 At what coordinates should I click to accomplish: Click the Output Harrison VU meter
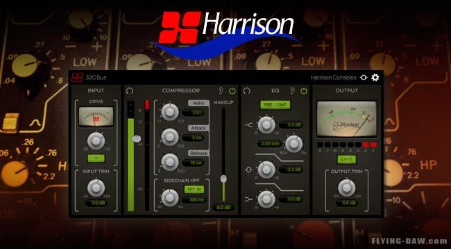pyautogui.click(x=347, y=119)
